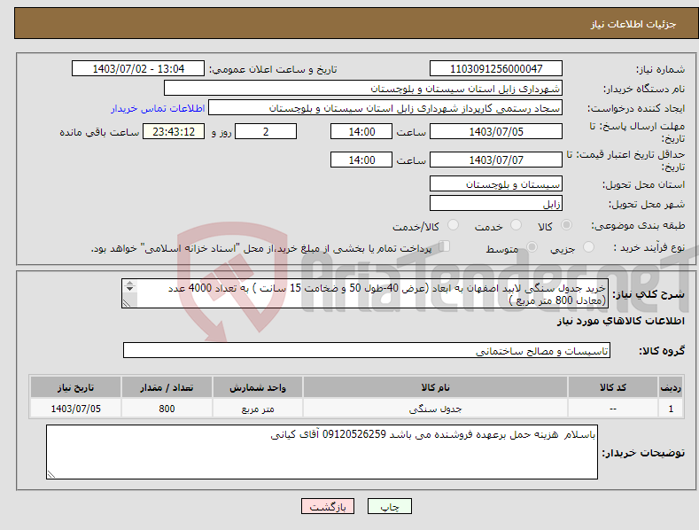
Task: Click the buyer notes text area
Action: click(x=322, y=452)
